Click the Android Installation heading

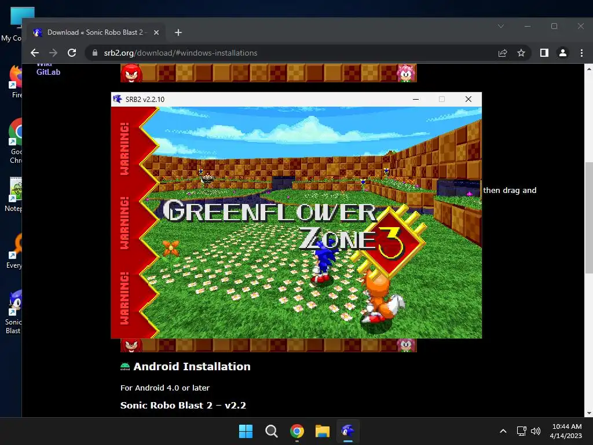click(192, 366)
